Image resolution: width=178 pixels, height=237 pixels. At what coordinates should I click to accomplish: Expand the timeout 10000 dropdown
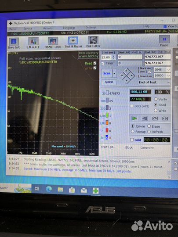168,75
